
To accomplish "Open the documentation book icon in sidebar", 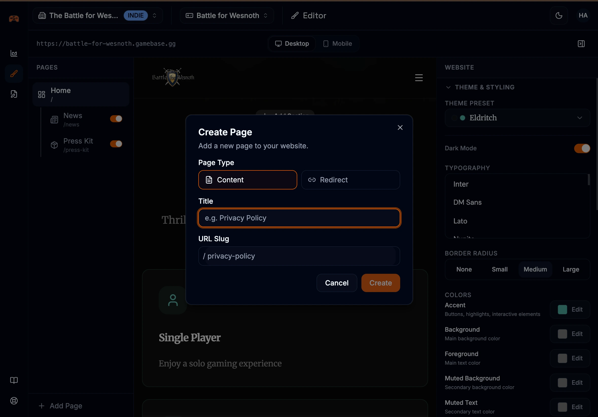I will coord(14,380).
